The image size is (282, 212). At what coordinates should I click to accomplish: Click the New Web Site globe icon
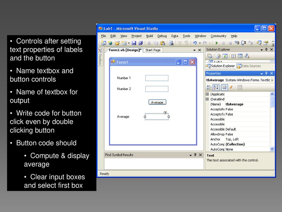(110, 43)
